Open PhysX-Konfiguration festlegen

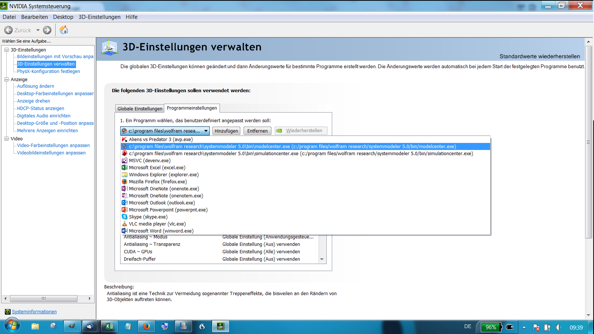[49, 71]
